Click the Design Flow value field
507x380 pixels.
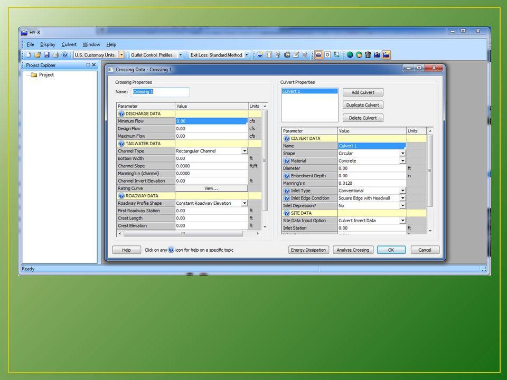tap(211, 129)
